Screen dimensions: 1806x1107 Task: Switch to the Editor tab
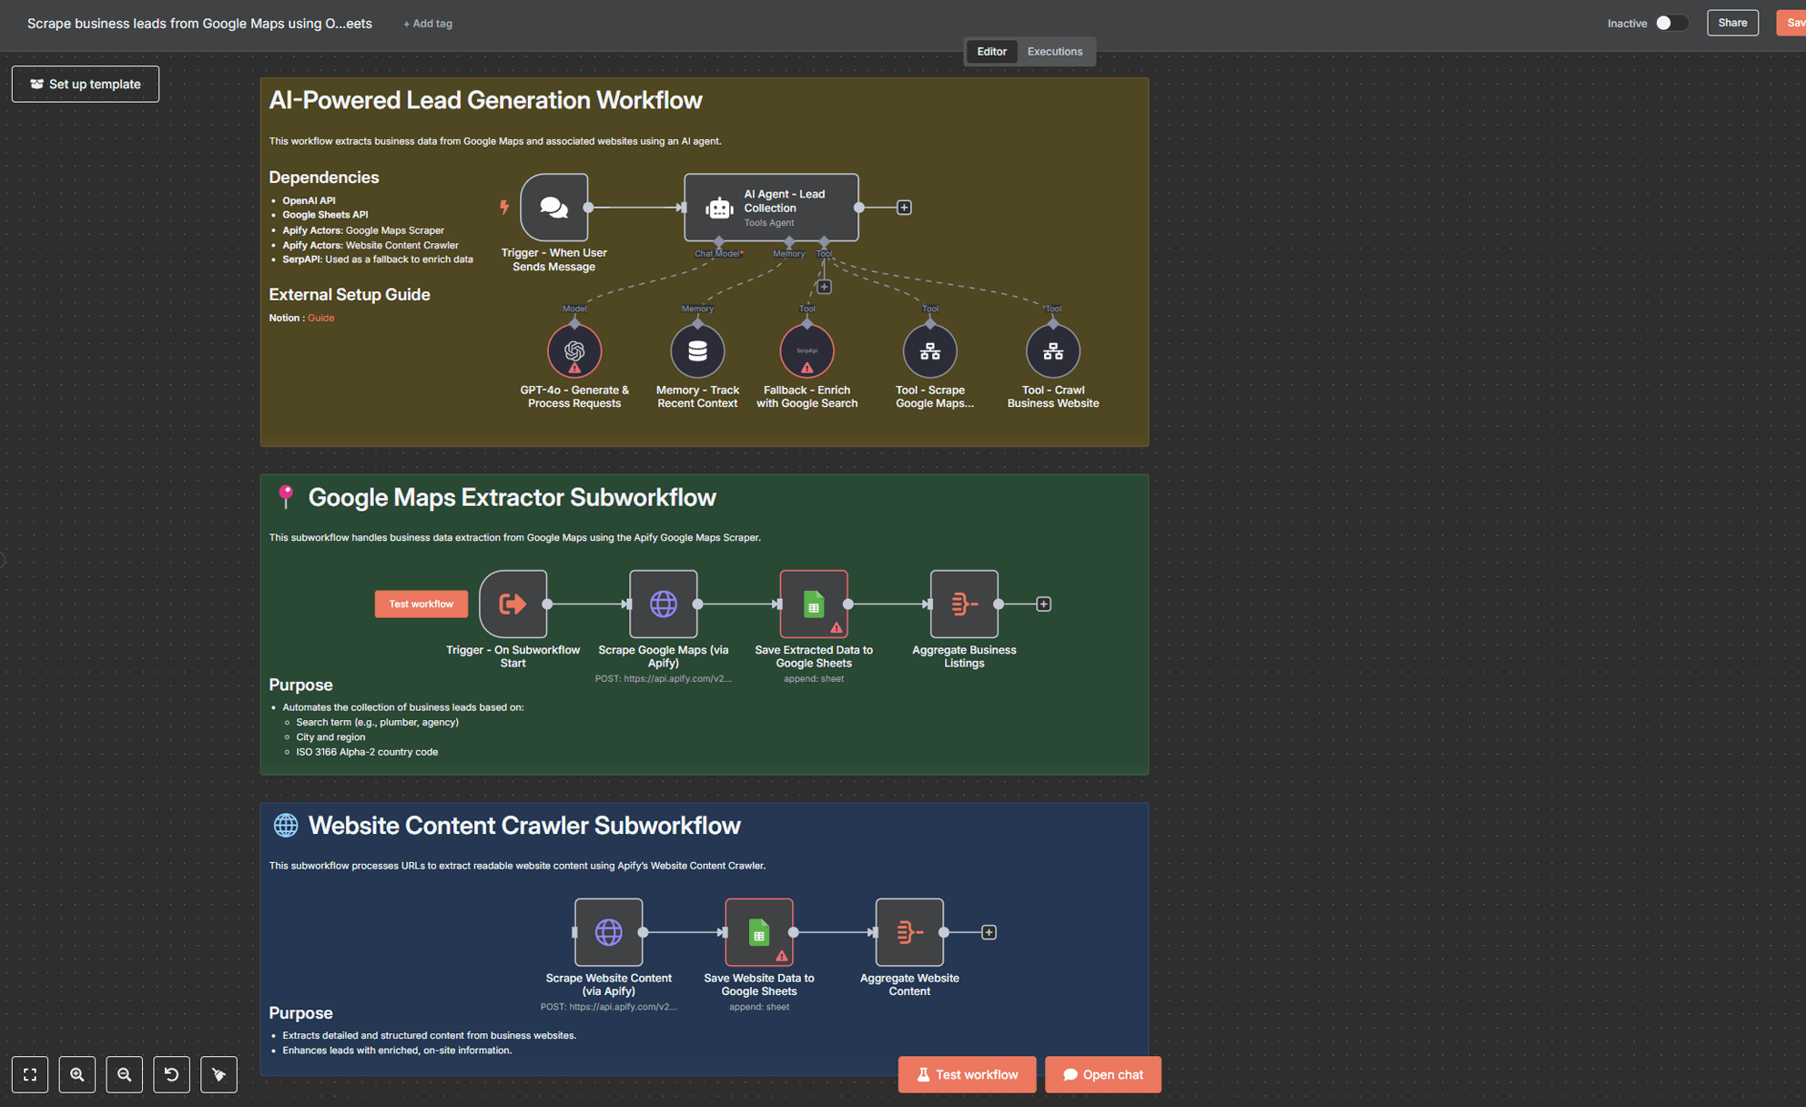tap(991, 52)
